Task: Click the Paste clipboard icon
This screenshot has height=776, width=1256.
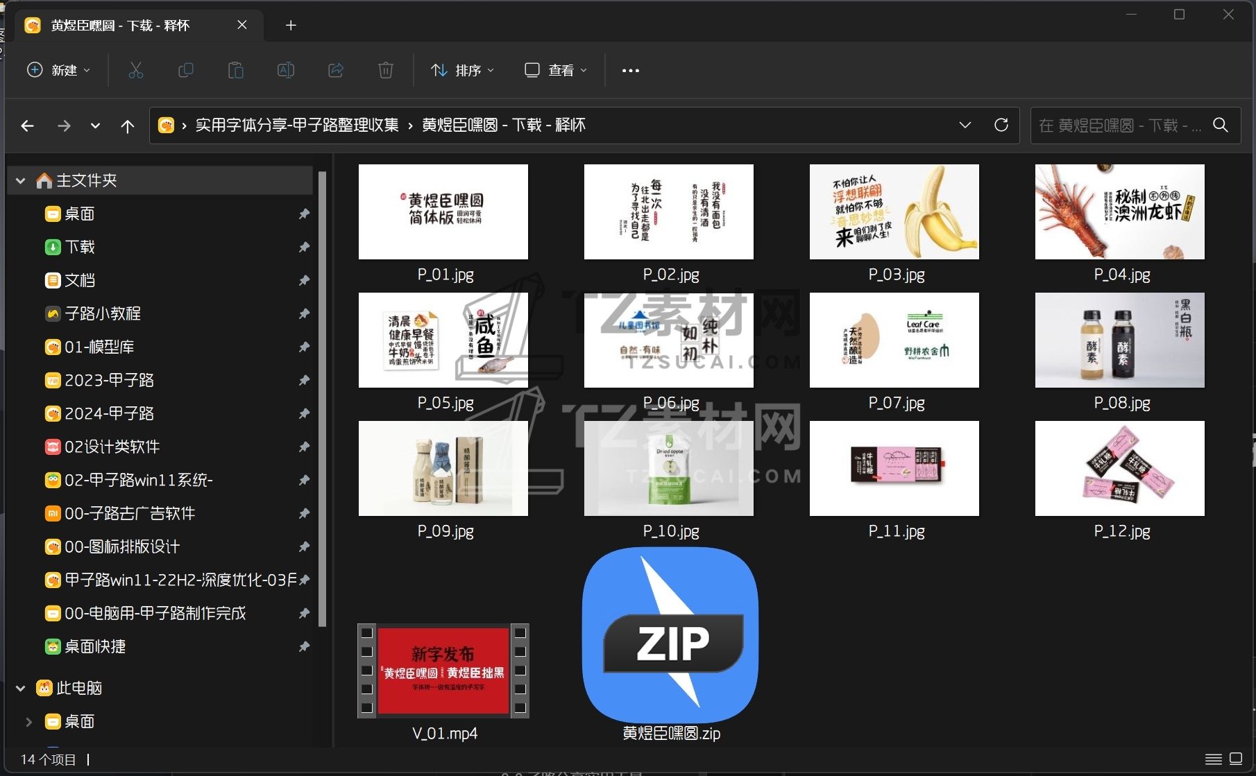Action: click(x=236, y=70)
